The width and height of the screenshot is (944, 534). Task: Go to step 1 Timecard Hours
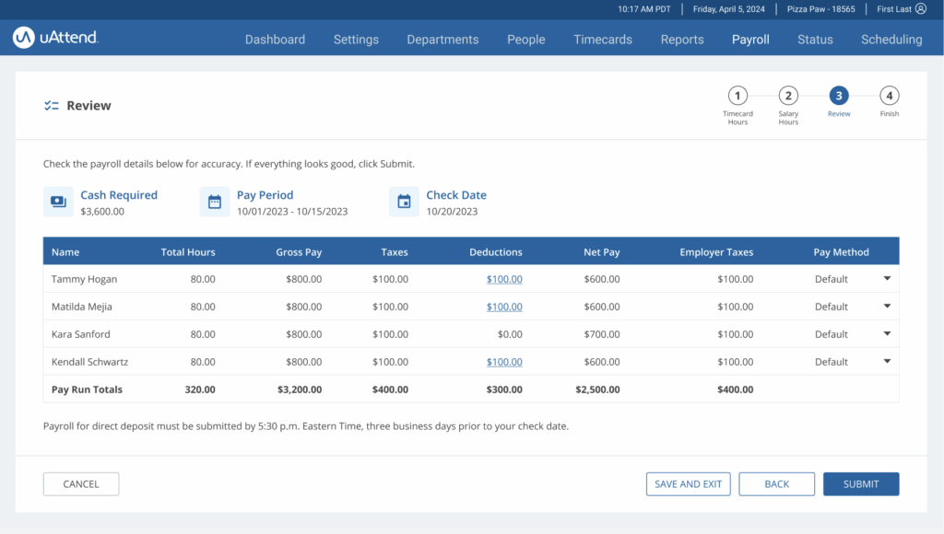pos(737,96)
